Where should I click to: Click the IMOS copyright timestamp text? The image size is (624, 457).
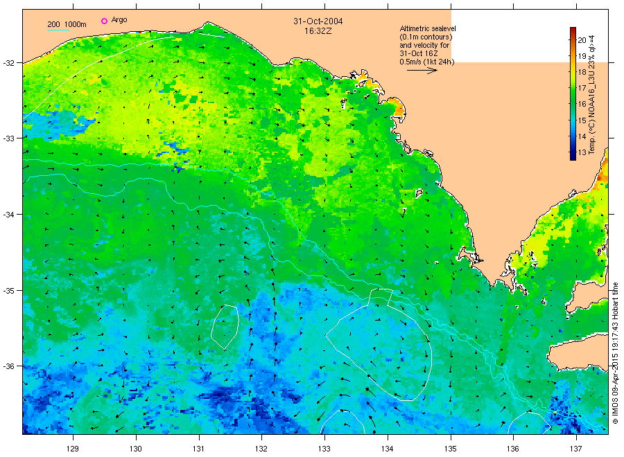pos(615,353)
